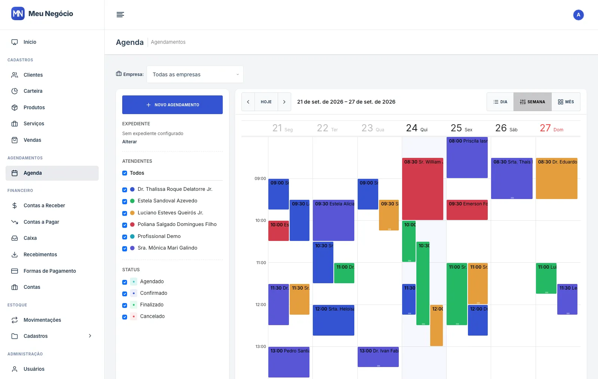Toggle Estela Sandoval Azevedo checkbox
Image resolution: width=598 pixels, height=379 pixels.
click(x=124, y=201)
